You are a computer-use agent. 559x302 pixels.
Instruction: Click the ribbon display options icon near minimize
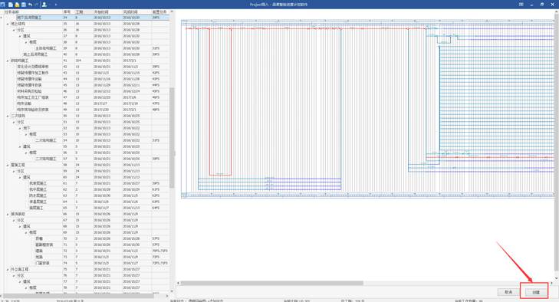pyautogui.click(x=521, y=5)
